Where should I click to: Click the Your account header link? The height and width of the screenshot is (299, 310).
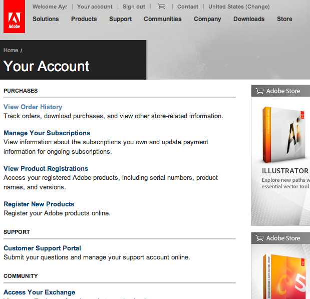tap(95, 7)
